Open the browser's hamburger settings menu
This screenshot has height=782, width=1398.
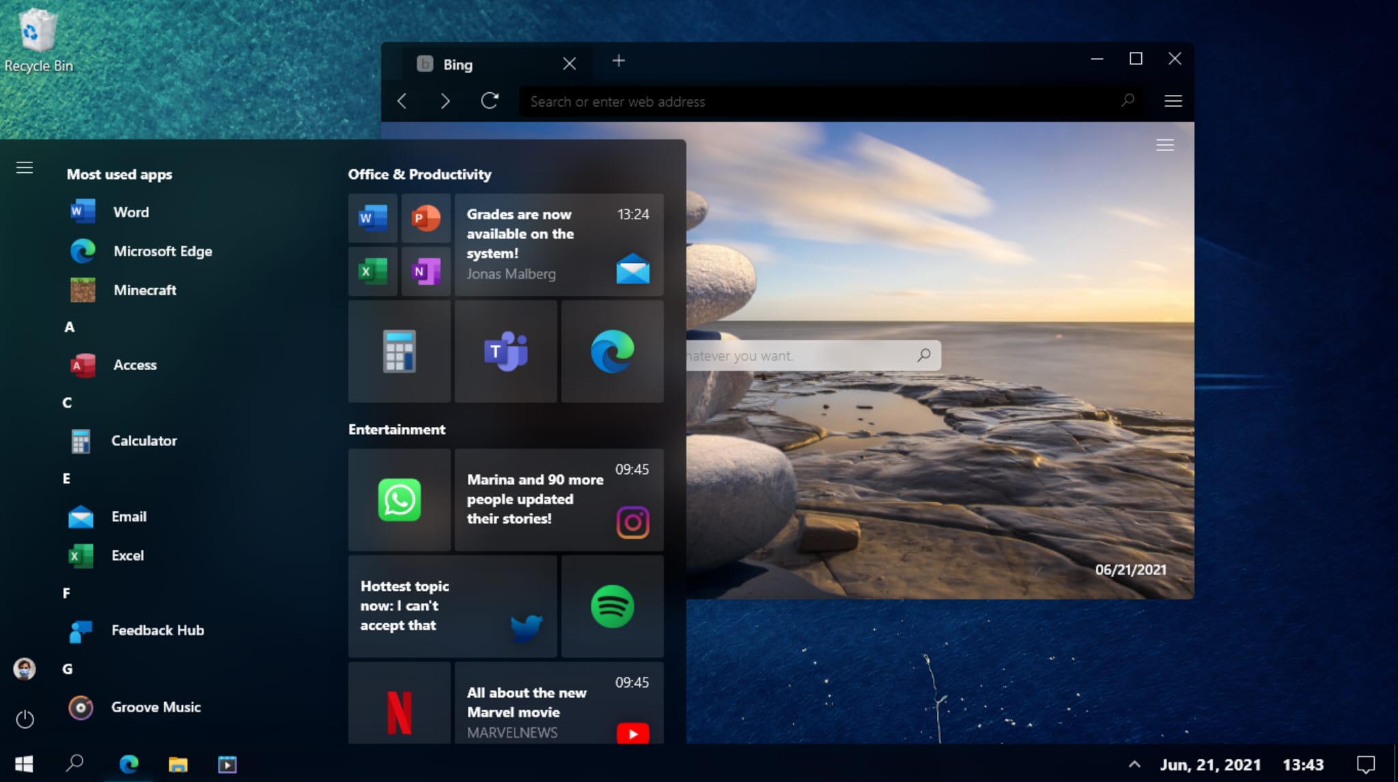point(1173,101)
